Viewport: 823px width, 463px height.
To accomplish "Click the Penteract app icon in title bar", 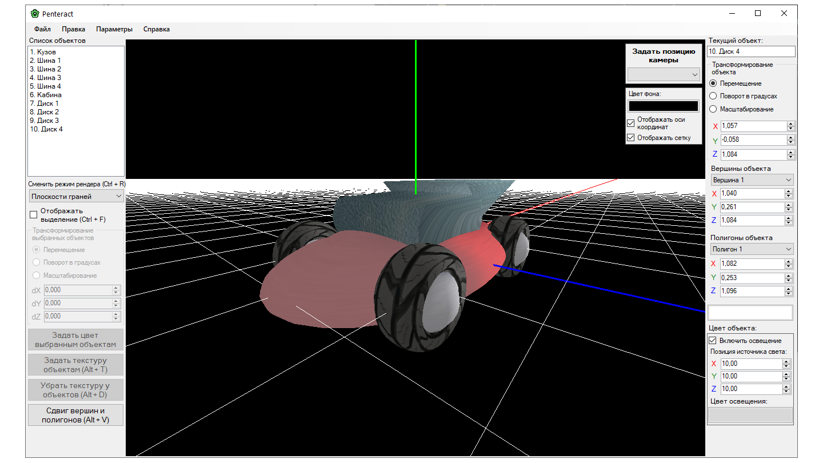I will point(35,14).
